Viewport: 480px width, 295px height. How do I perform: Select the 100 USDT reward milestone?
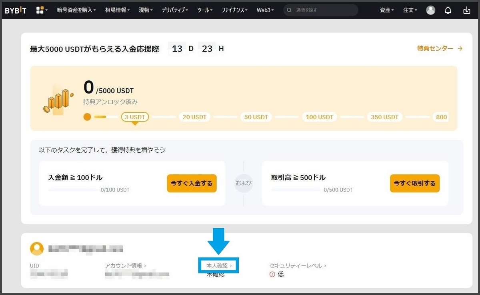(x=319, y=117)
